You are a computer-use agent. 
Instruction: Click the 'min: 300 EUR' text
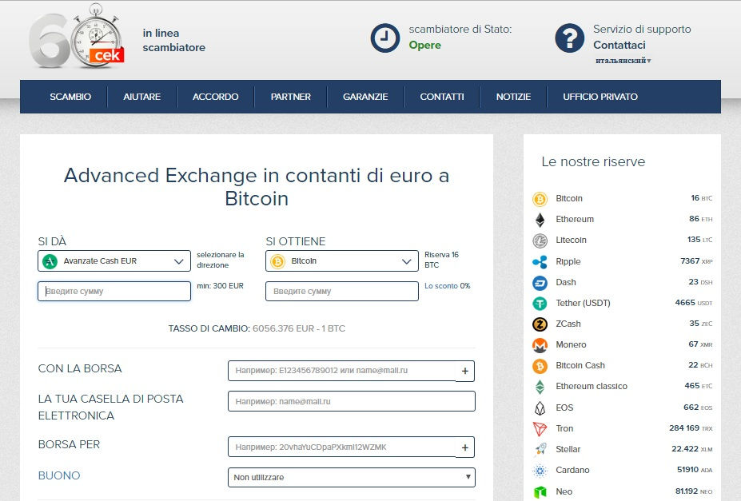(220, 286)
